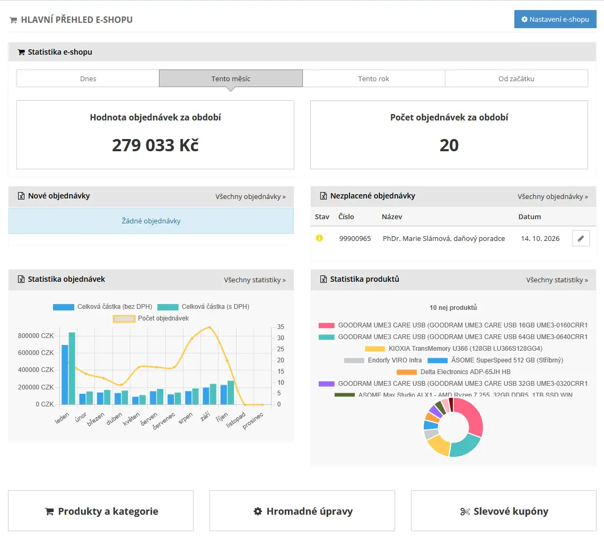Open Všechny objednávky link in Nové objednávky
The height and width of the screenshot is (554, 604).
pyautogui.click(x=250, y=197)
